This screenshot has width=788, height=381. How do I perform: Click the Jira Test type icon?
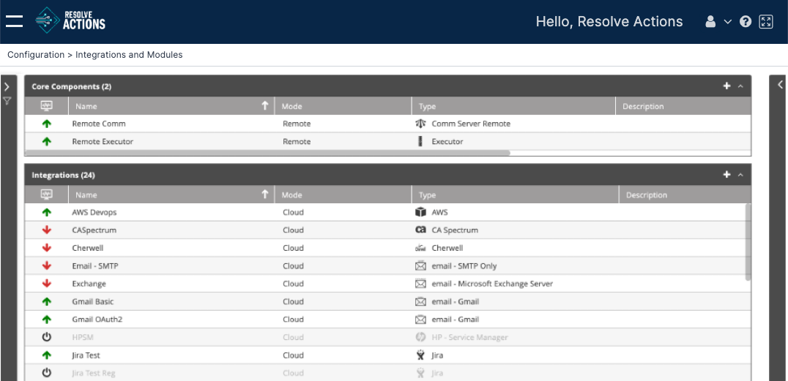click(x=420, y=355)
